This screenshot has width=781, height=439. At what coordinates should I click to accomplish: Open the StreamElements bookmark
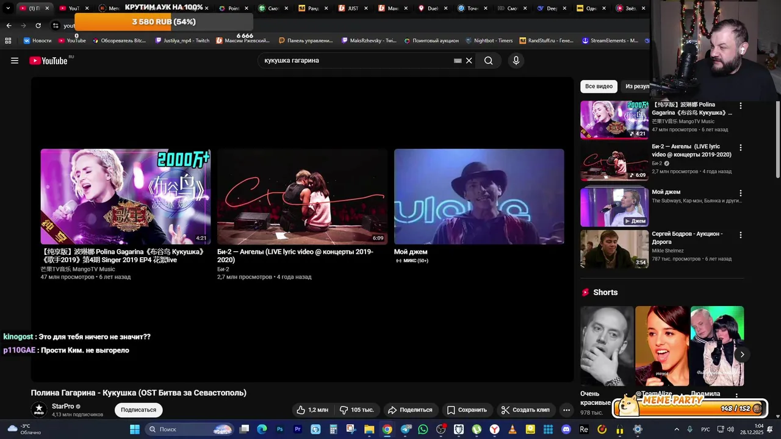[610, 40]
